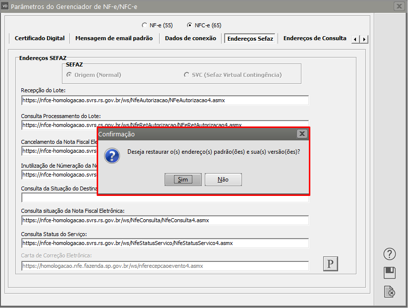408x308 pixels.
Task: Select Origem (Normal) SEFAZ option
Action: 94,75
